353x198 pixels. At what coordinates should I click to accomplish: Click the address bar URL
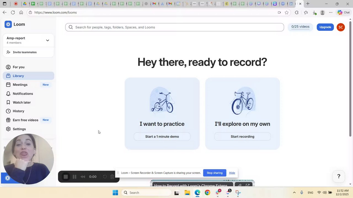pos(55,12)
